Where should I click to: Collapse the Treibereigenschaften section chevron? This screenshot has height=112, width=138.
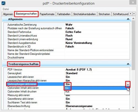point(128,64)
